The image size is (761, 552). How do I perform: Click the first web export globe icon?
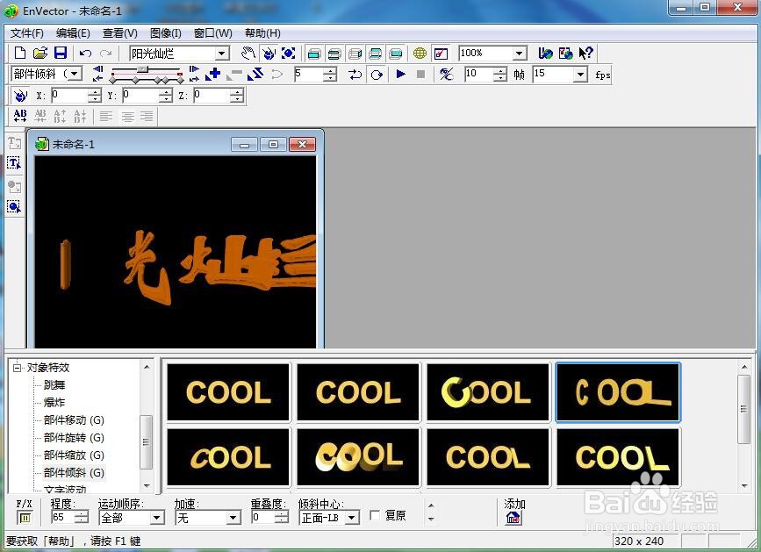pos(545,53)
